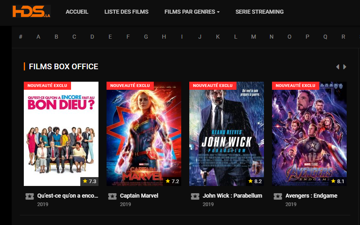Filter films by letter J
Screen dimensions: 360x225
200,37
